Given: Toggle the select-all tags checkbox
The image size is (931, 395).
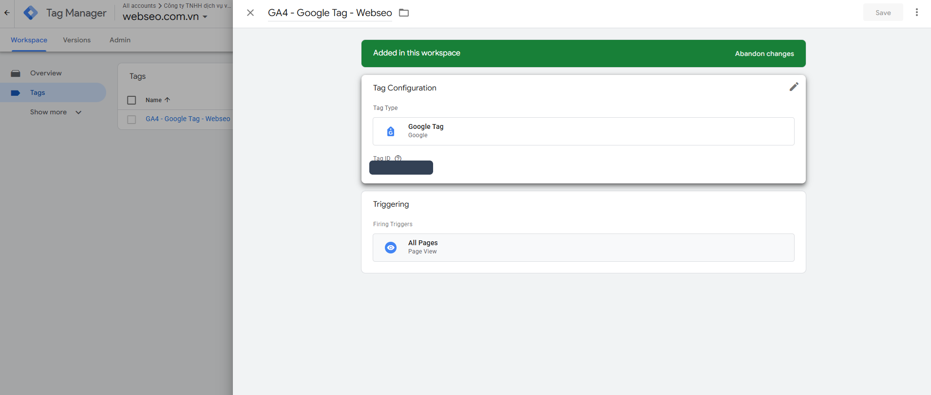Looking at the screenshot, I should click(132, 100).
